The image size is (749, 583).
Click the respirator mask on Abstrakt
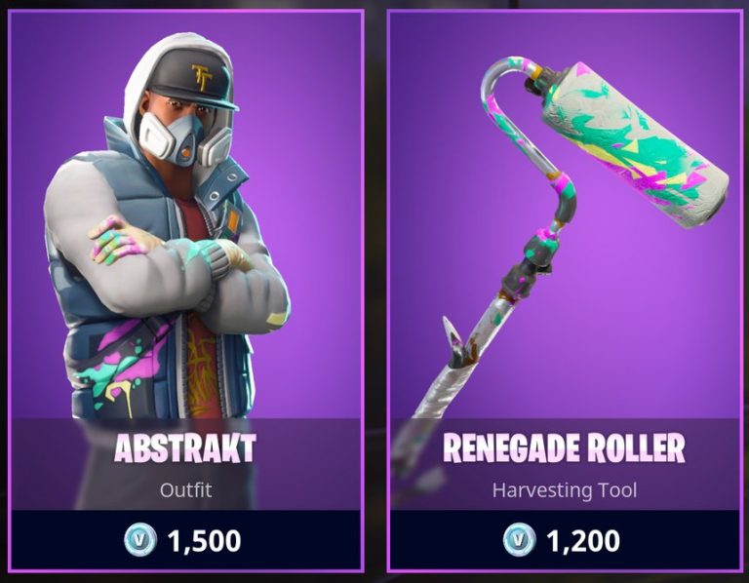(184, 137)
